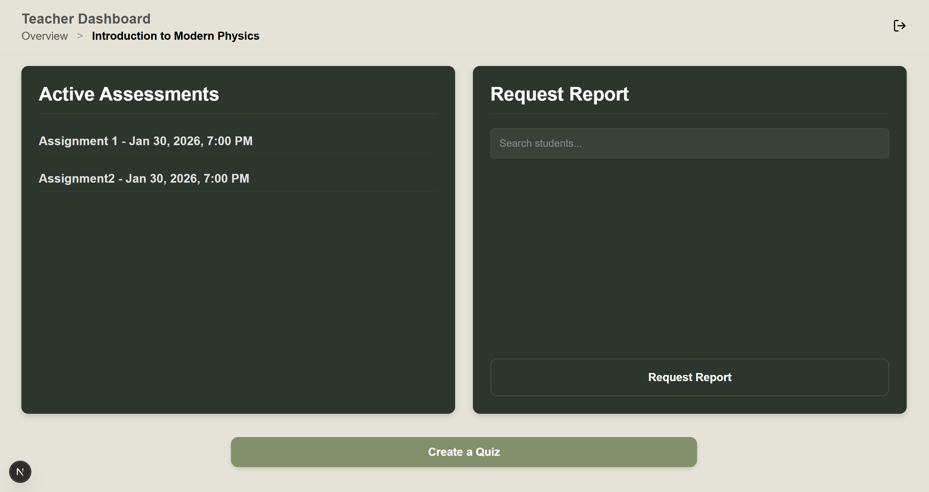Image resolution: width=929 pixels, height=492 pixels.
Task: Open Assignment2 assessment entry
Action: pyautogui.click(x=144, y=178)
